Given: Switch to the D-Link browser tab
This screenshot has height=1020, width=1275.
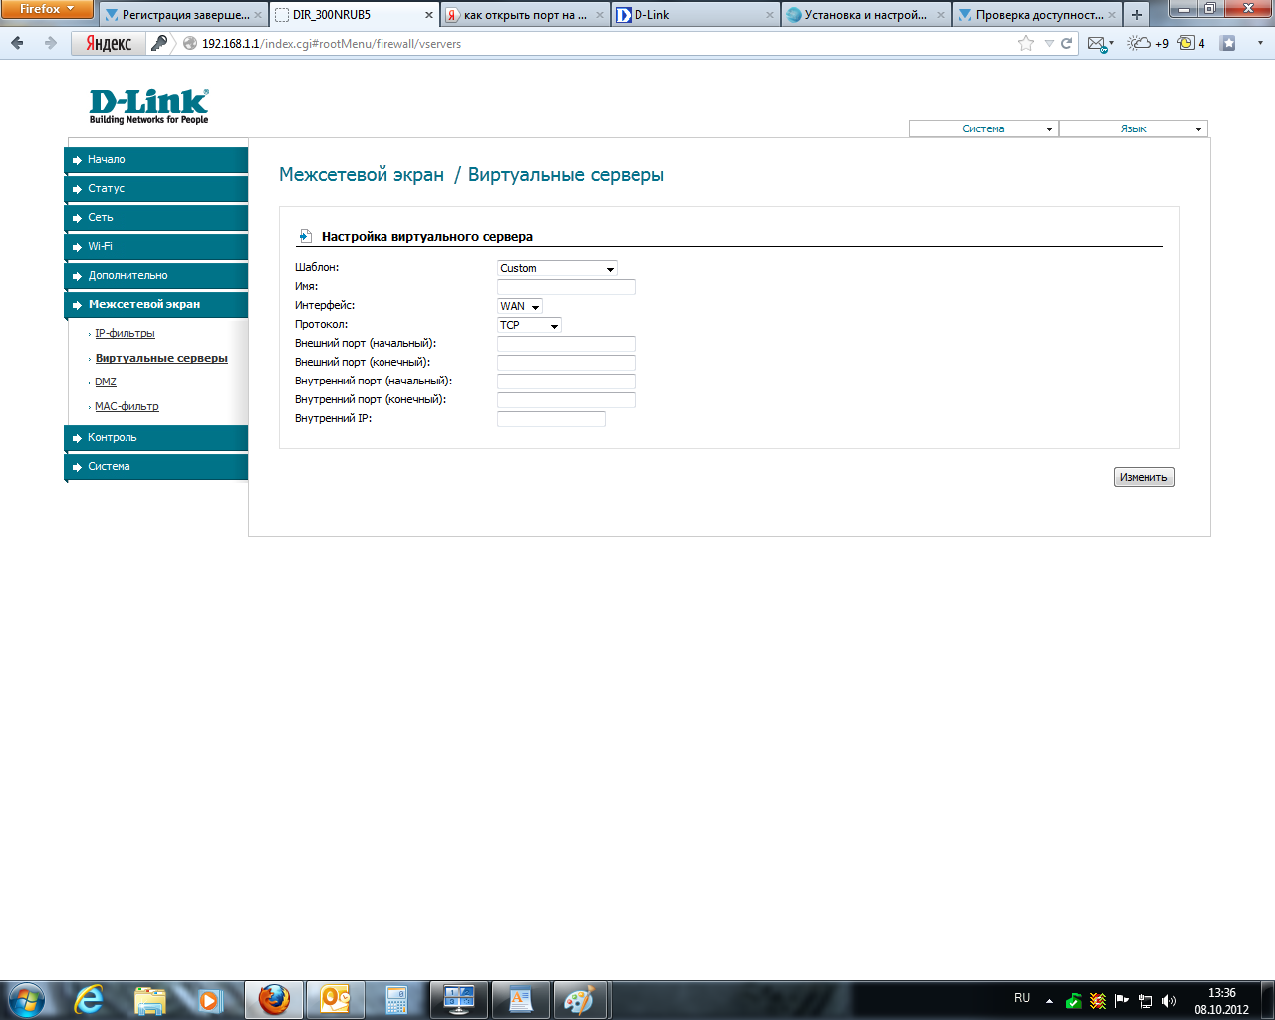Looking at the screenshot, I should 693,15.
